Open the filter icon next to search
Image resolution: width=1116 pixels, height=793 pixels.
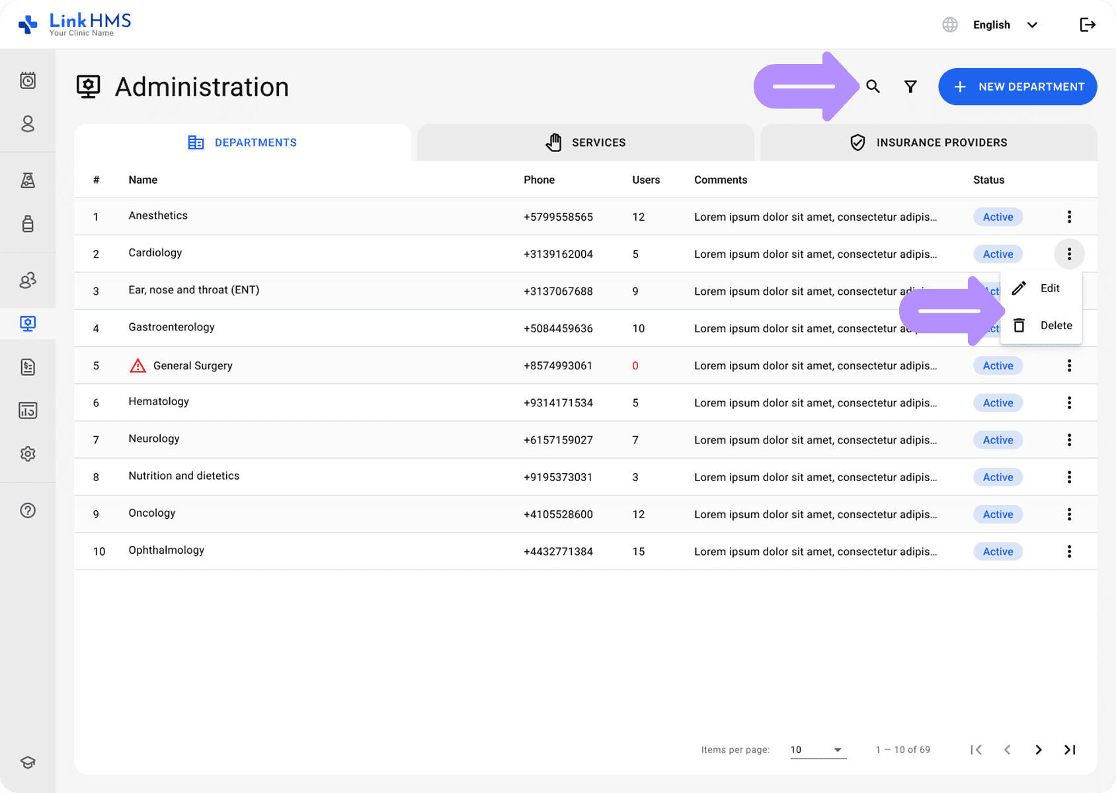(x=910, y=87)
